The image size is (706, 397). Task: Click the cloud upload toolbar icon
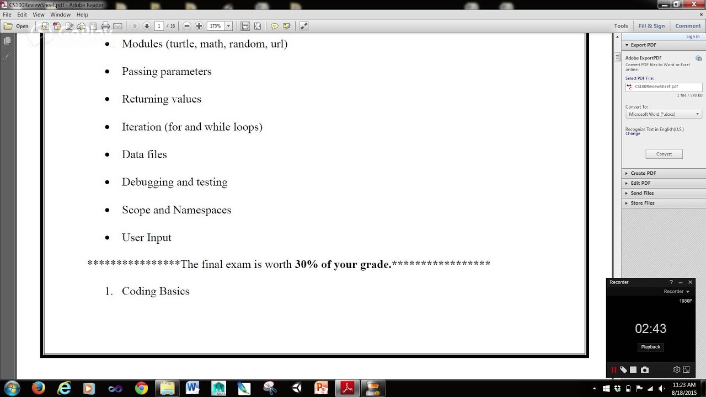[81, 26]
